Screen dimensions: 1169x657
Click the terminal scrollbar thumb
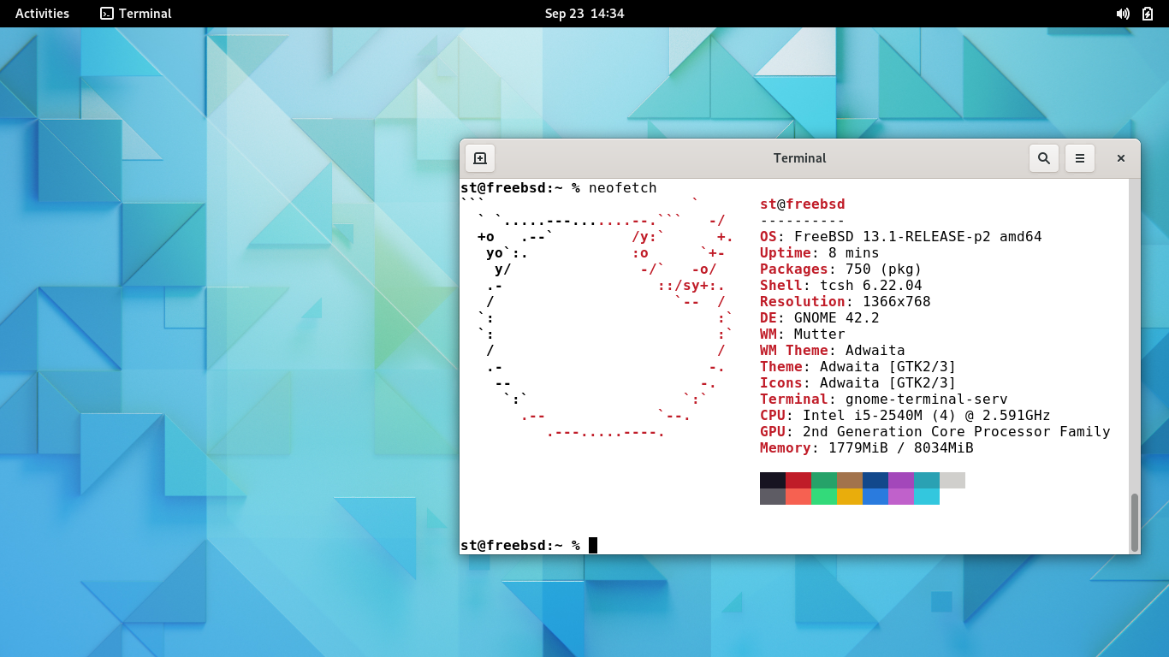[1135, 522]
